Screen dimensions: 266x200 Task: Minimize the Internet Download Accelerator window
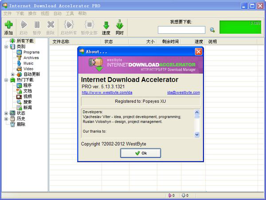pyautogui.click(x=244, y=6)
